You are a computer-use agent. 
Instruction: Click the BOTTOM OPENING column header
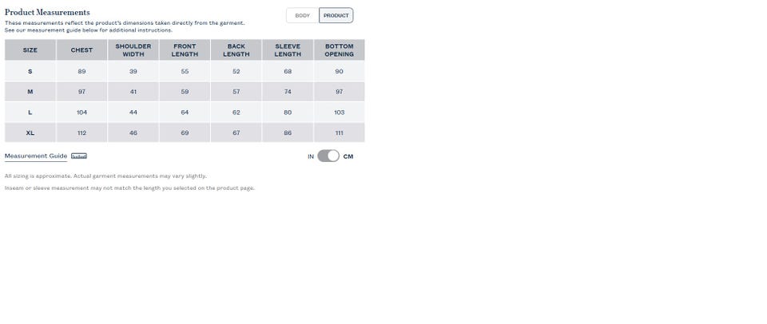pyautogui.click(x=339, y=50)
